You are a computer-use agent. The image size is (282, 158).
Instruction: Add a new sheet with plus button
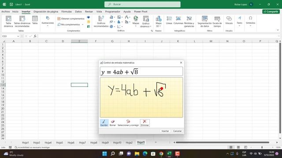(156, 142)
